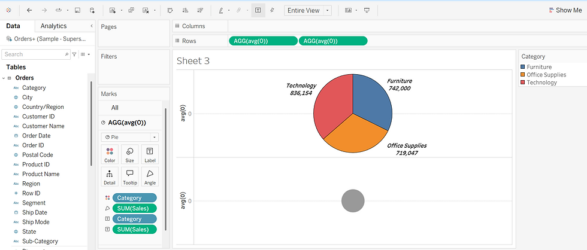
Task: Open the Show Me panel
Action: point(565,10)
